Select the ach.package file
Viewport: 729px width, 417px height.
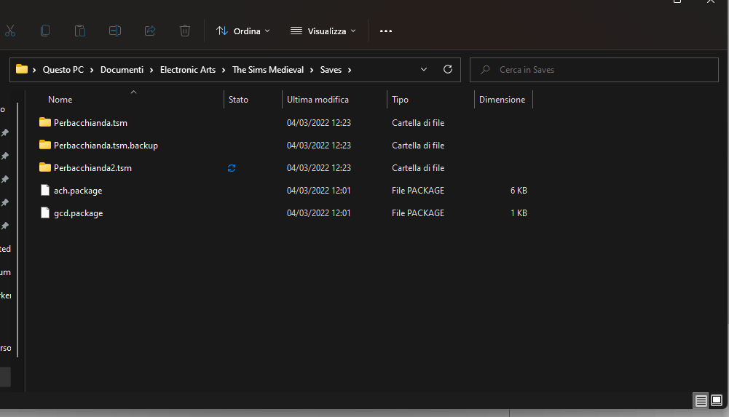click(78, 191)
